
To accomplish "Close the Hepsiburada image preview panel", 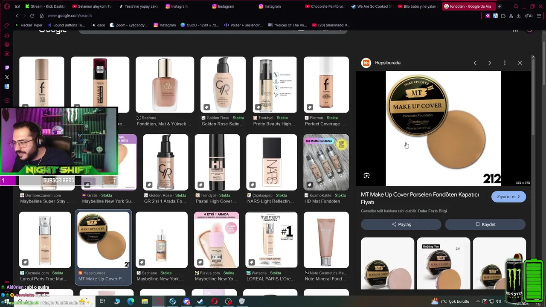I will click(x=520, y=63).
